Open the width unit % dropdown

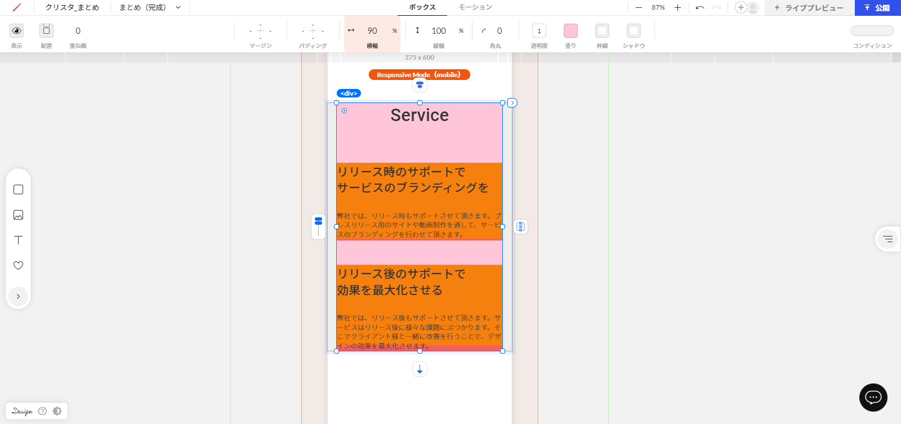395,30
